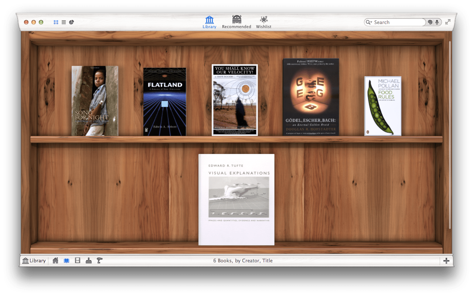Expand the Library shelf selector

34,260
